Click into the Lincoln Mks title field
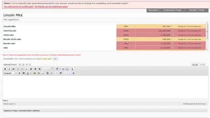This screenshot has width=210, height=118. pyautogui.click(x=105, y=15)
